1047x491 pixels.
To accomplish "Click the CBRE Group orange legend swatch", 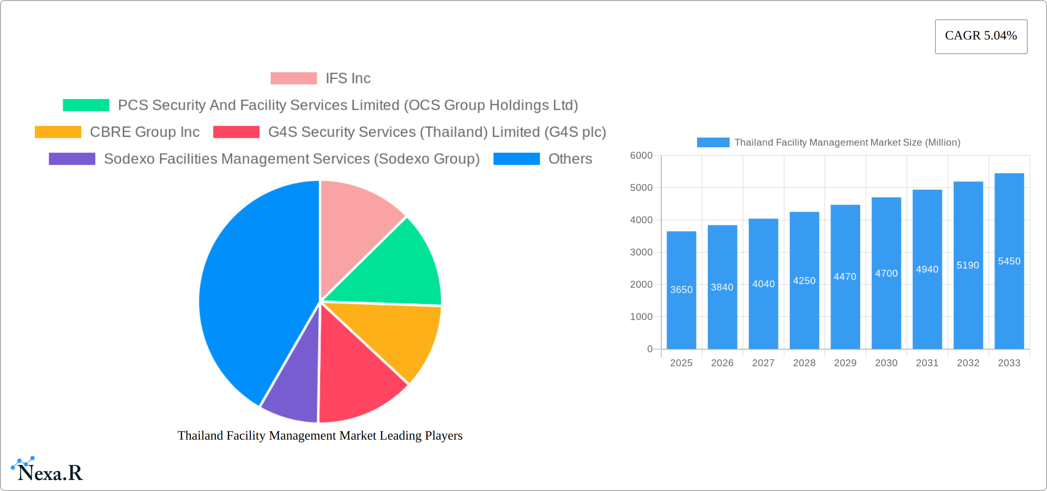I will click(58, 132).
